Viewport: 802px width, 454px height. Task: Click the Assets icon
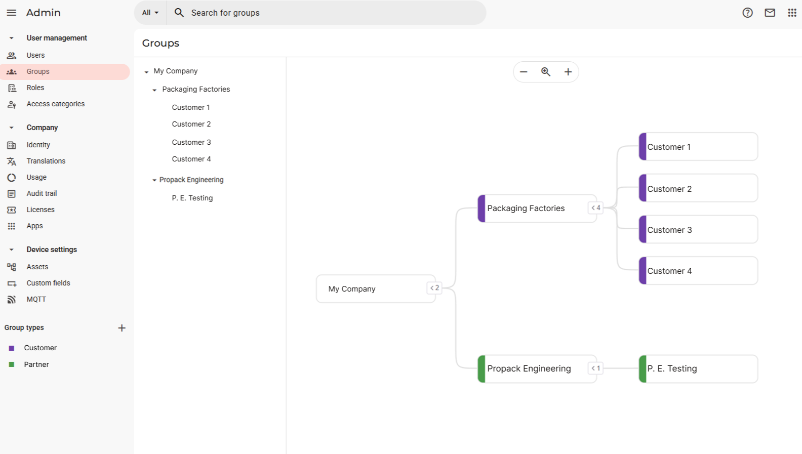tap(12, 267)
